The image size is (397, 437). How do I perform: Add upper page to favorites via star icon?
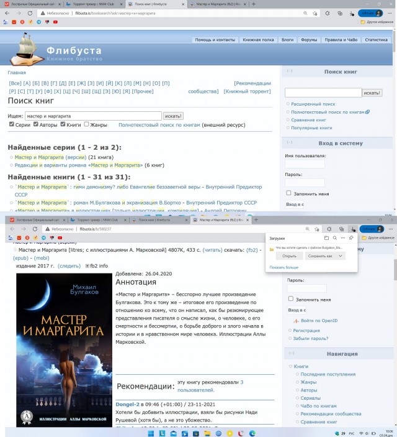coord(315,13)
